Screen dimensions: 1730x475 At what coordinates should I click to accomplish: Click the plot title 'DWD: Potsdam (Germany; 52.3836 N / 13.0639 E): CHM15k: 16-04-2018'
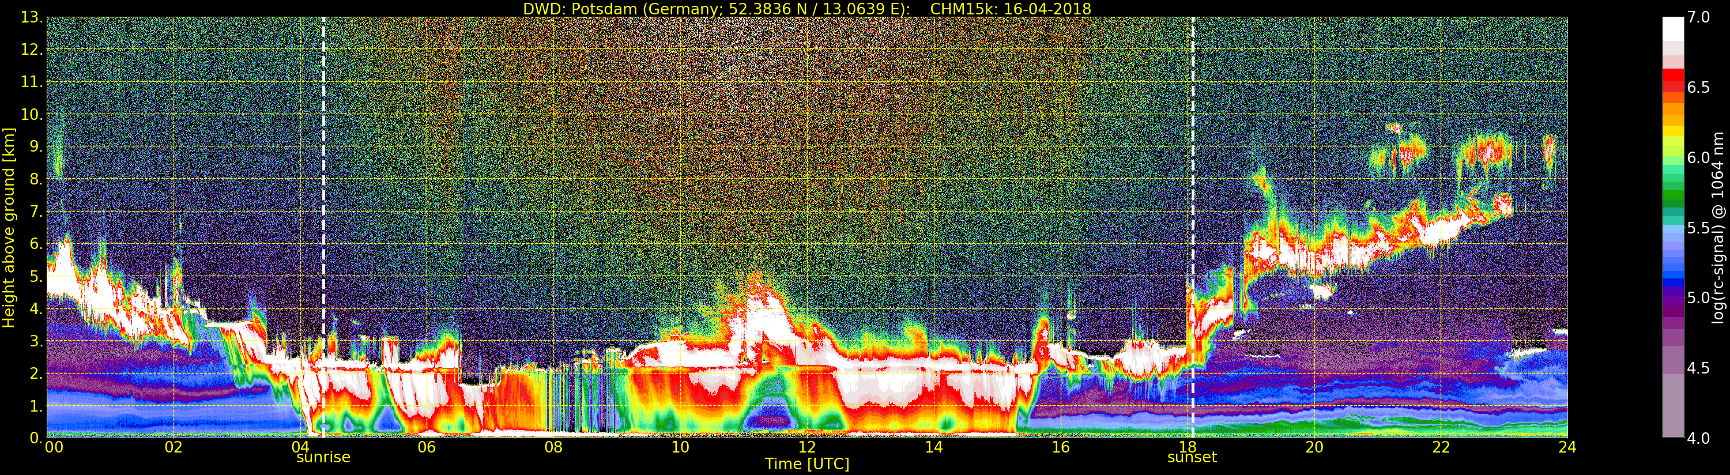806,9
